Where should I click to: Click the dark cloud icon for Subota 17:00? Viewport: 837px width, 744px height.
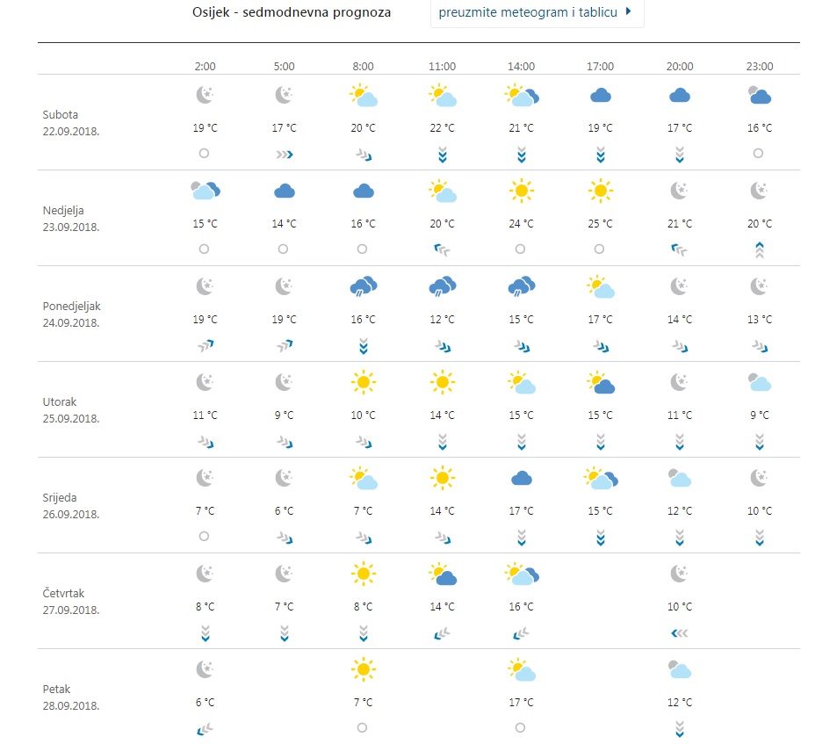(601, 95)
